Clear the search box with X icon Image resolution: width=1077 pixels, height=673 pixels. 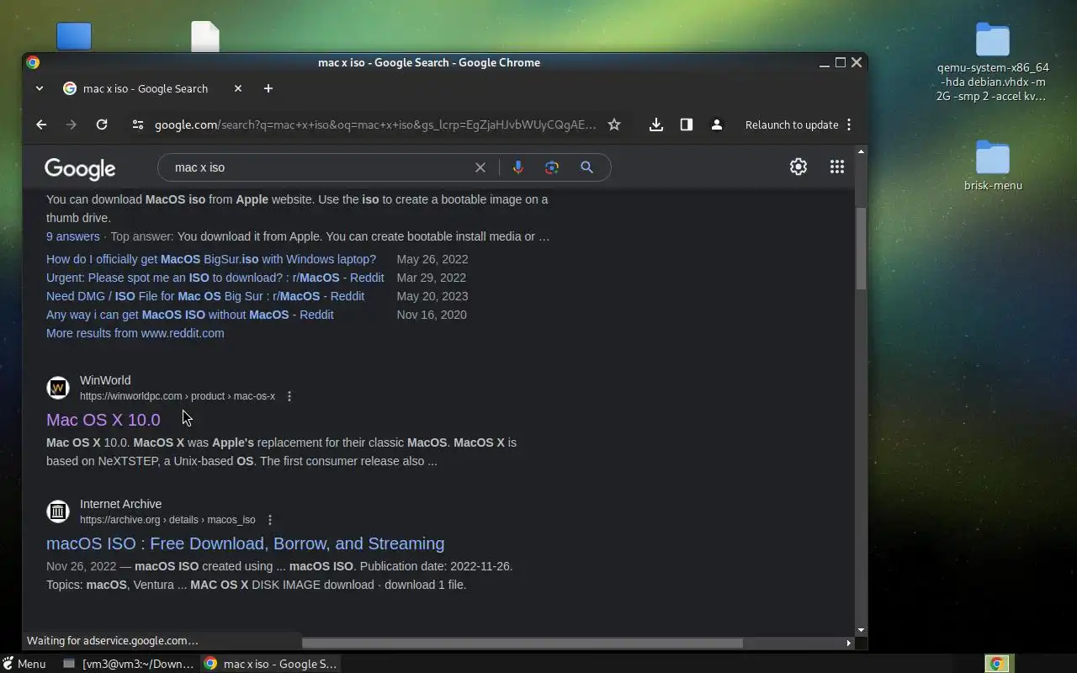480,167
